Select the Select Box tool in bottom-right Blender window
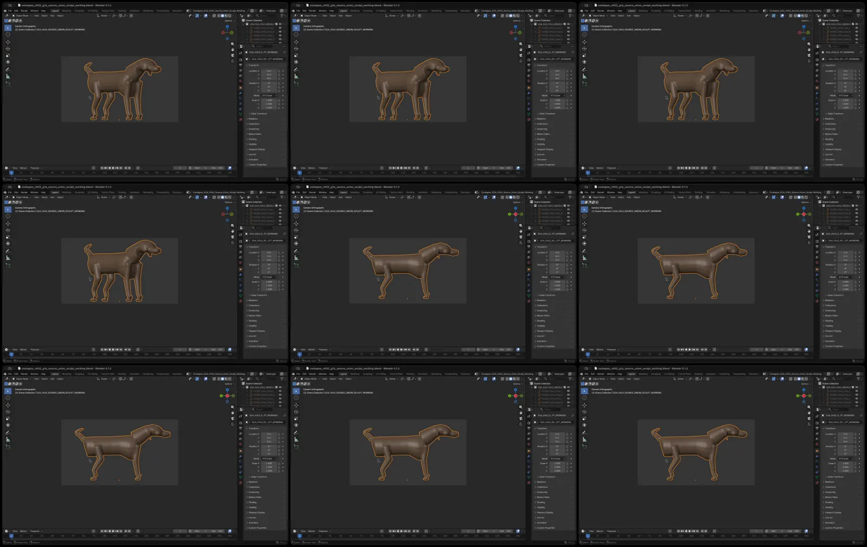 coord(585,391)
